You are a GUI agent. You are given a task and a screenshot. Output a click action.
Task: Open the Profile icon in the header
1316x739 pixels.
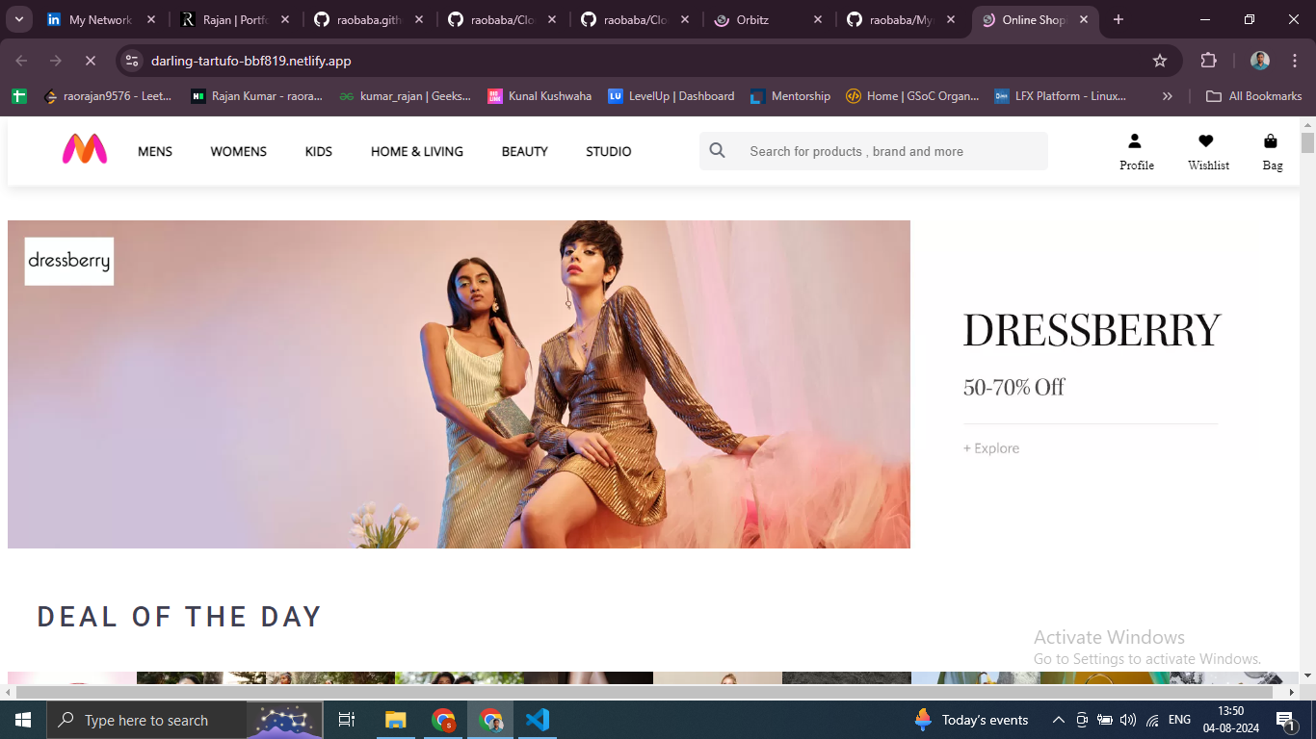tap(1137, 151)
